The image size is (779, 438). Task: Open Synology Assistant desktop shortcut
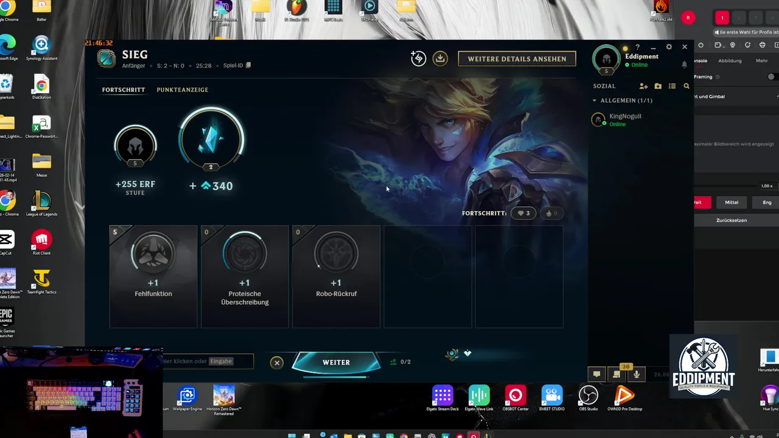click(x=41, y=48)
